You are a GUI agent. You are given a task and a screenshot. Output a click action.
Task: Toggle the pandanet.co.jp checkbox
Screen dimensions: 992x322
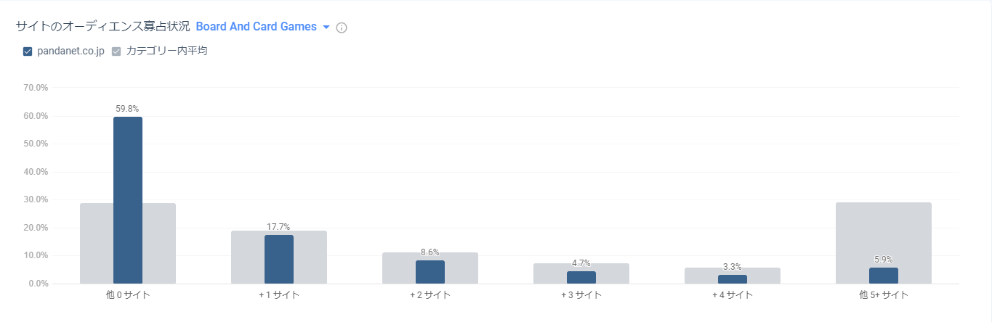click(x=28, y=51)
